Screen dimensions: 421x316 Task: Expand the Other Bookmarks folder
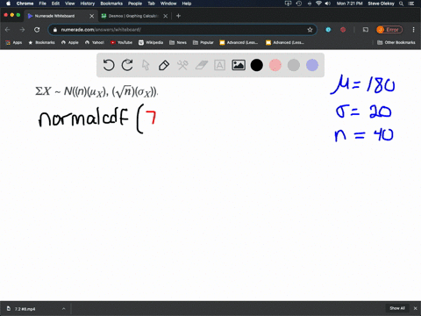[x=396, y=42]
